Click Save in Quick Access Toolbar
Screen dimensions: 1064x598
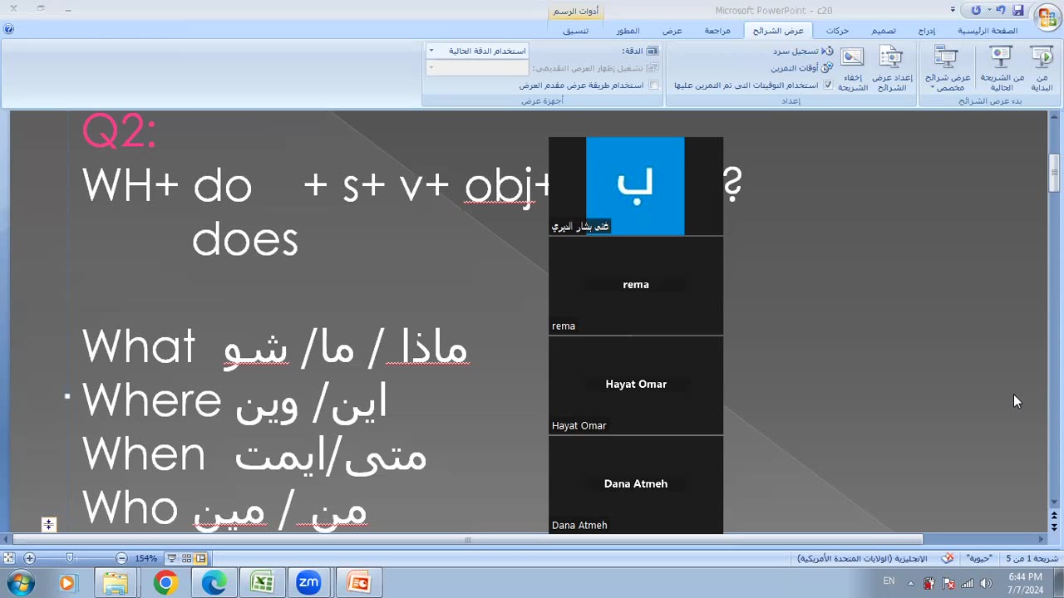pyautogui.click(x=1017, y=10)
